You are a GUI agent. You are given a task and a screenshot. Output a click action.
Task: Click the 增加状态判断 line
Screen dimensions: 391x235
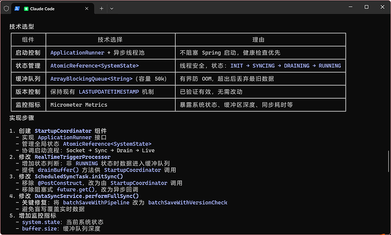tap(93, 163)
